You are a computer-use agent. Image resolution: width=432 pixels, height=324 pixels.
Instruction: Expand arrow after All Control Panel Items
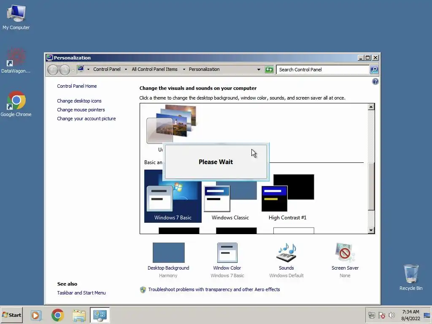pos(184,70)
